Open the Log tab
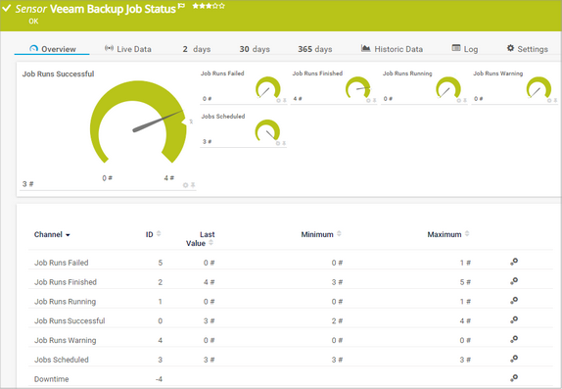Image resolution: width=562 pixels, height=389 pixels. [x=465, y=49]
